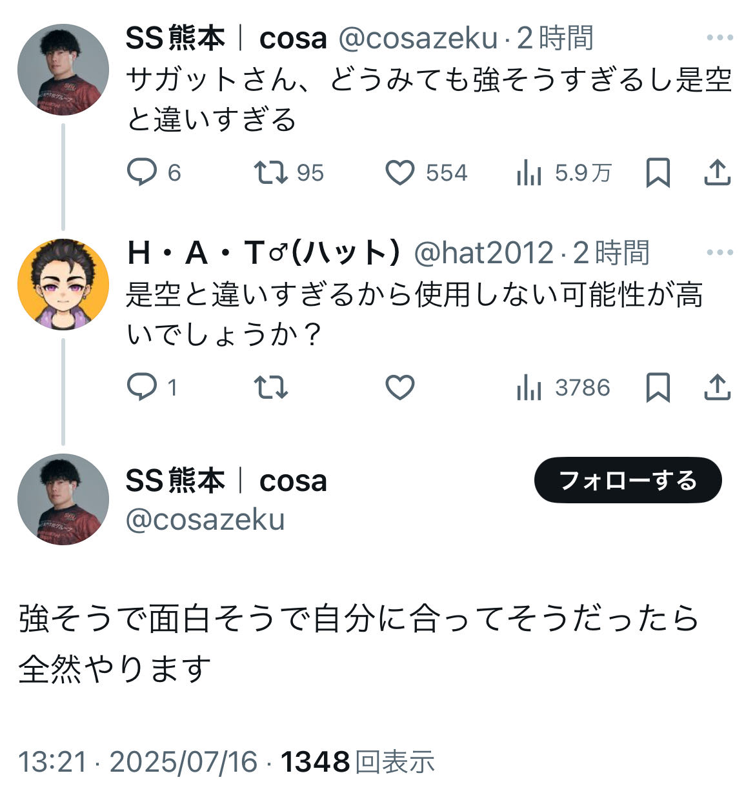The height and width of the screenshot is (793, 755).
Task: Share cosa's first tweet
Action: 717,173
